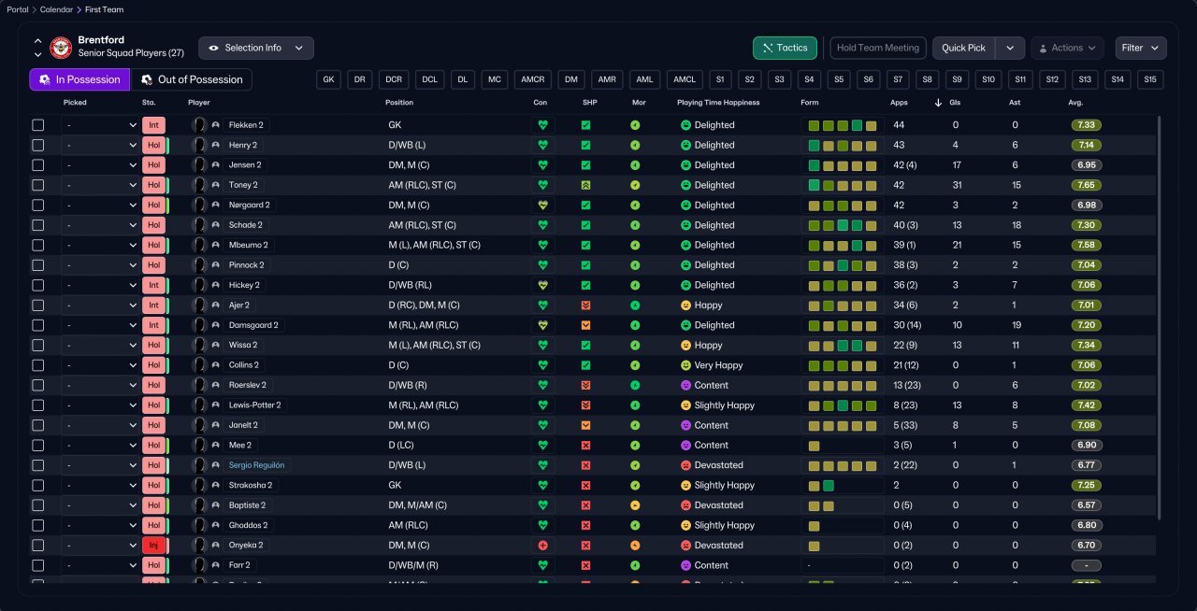Click the up chevron beside Brentford team name
This screenshot has width=1197, height=611.
point(37,41)
